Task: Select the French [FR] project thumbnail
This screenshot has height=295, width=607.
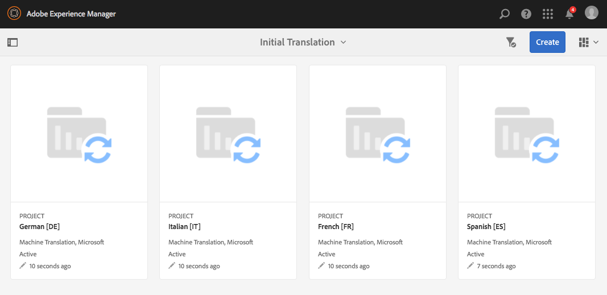Action: click(378, 134)
